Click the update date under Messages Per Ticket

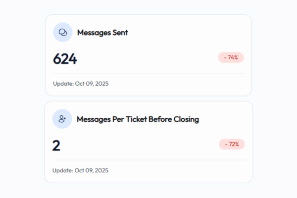[x=80, y=171]
